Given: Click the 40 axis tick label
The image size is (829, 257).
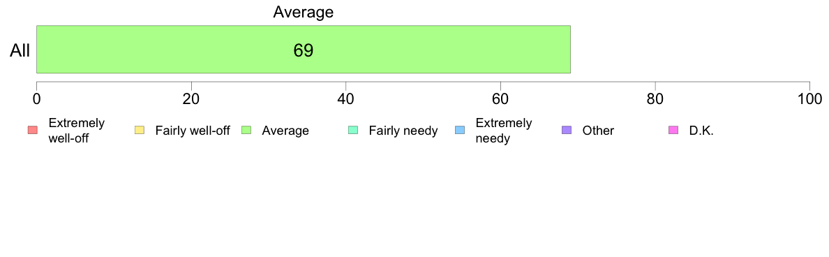Looking at the screenshot, I should 346,99.
